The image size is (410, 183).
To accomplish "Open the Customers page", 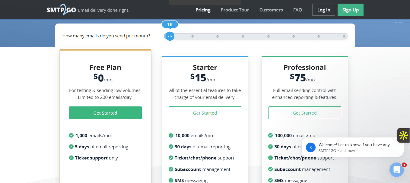I will (271, 10).
